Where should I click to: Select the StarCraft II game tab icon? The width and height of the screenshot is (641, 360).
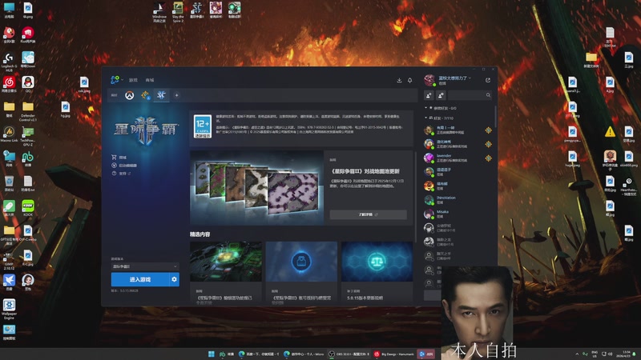[161, 95]
